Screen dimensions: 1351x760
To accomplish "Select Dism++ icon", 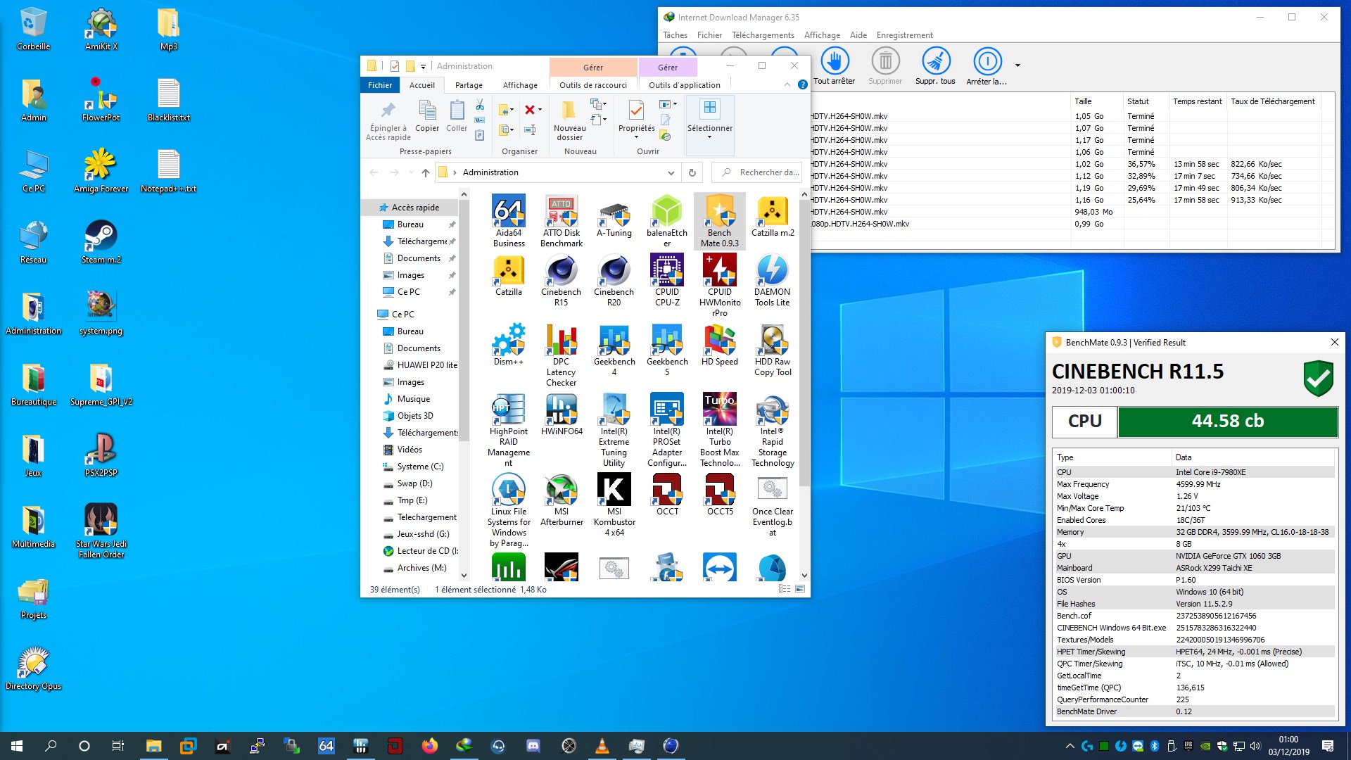I will pyautogui.click(x=509, y=345).
